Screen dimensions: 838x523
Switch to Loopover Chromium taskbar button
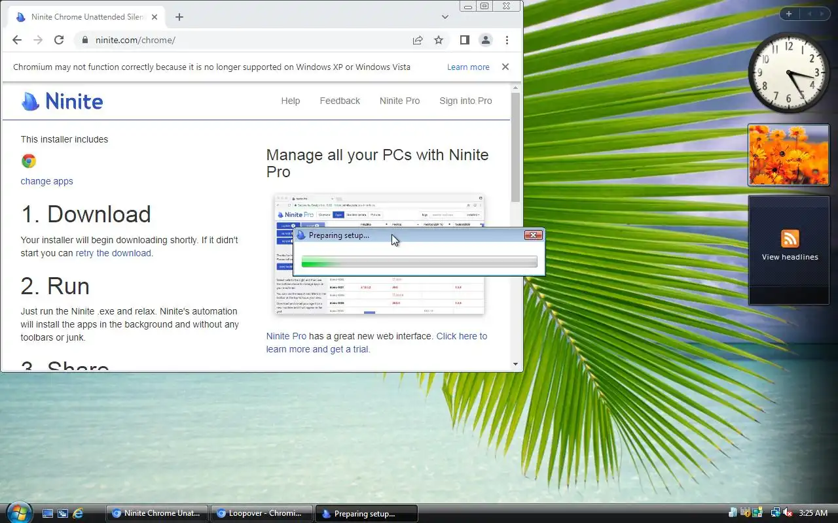pos(262,514)
